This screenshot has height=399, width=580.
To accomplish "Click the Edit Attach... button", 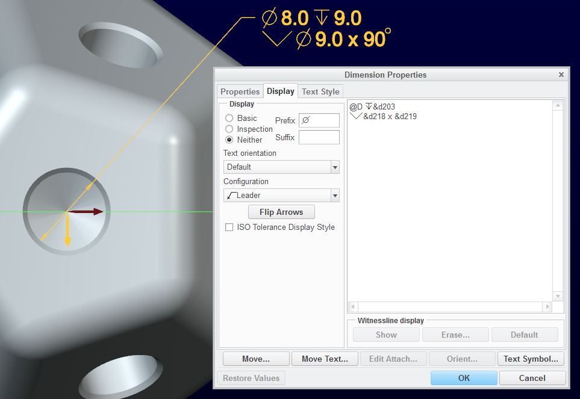I will pos(393,359).
